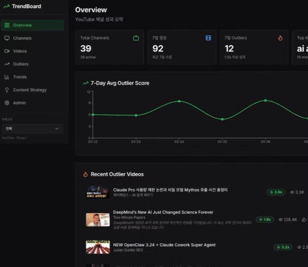Expand the category dropdown showing 전체

click(32, 129)
